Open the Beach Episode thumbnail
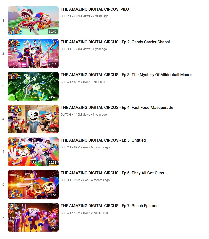The width and height of the screenshot is (209, 239). point(33,217)
